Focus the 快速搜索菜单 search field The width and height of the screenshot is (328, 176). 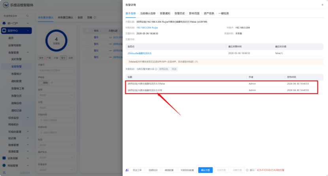point(16,16)
